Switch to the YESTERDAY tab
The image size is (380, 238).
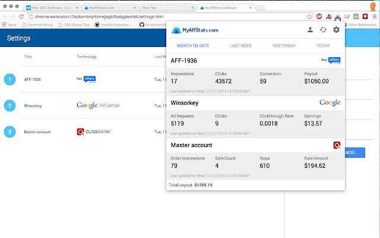[x=284, y=46]
